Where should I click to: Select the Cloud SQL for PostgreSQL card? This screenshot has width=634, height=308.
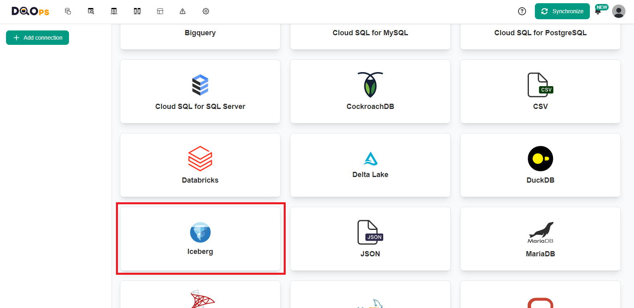pyautogui.click(x=541, y=36)
